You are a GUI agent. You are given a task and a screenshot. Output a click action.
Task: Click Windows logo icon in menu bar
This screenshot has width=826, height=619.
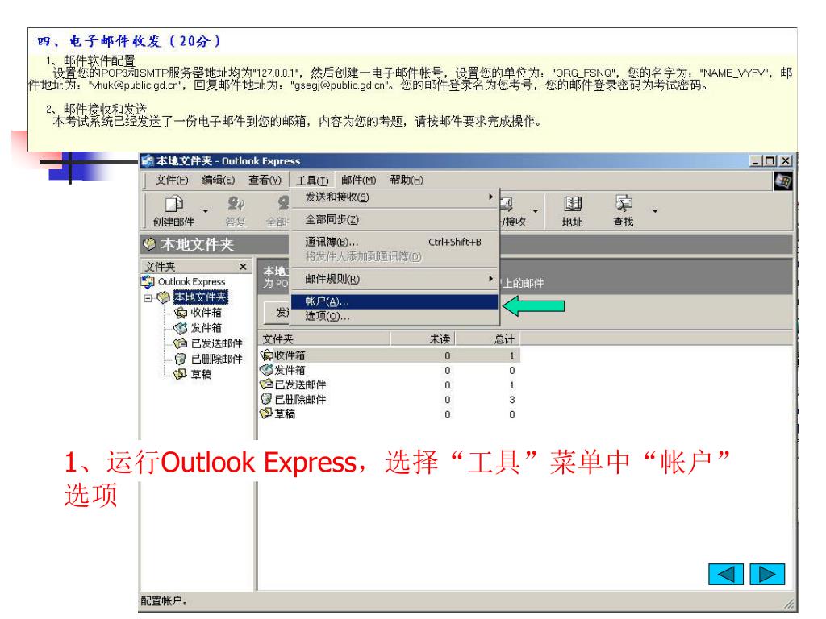coord(782,181)
